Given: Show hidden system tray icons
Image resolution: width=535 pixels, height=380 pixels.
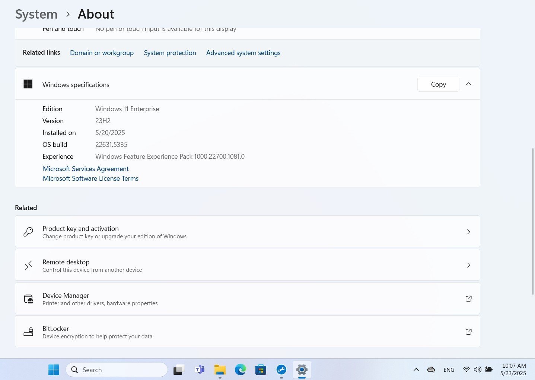Looking at the screenshot, I should tap(416, 370).
